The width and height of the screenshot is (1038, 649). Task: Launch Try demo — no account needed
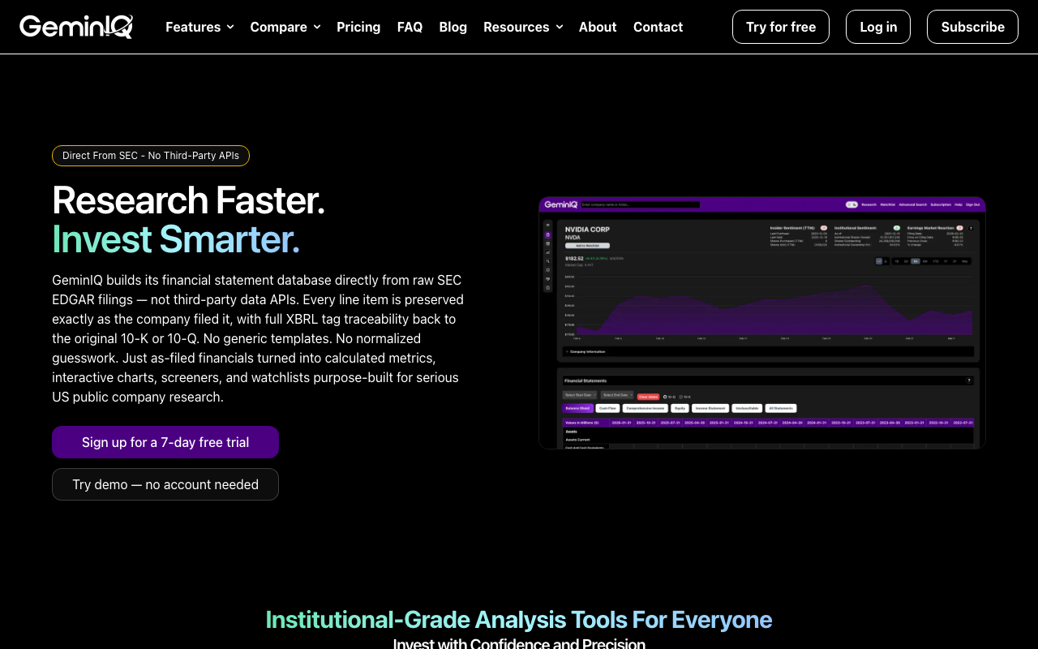point(165,484)
